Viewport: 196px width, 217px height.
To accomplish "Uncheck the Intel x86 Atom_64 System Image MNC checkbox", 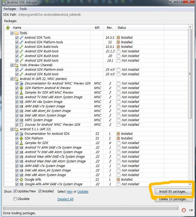I will click(17, 111).
